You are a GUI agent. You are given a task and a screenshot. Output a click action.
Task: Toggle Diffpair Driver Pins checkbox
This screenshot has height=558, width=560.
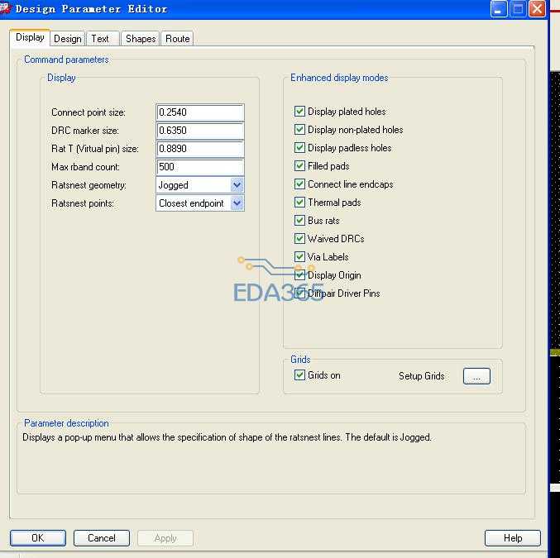[299, 293]
